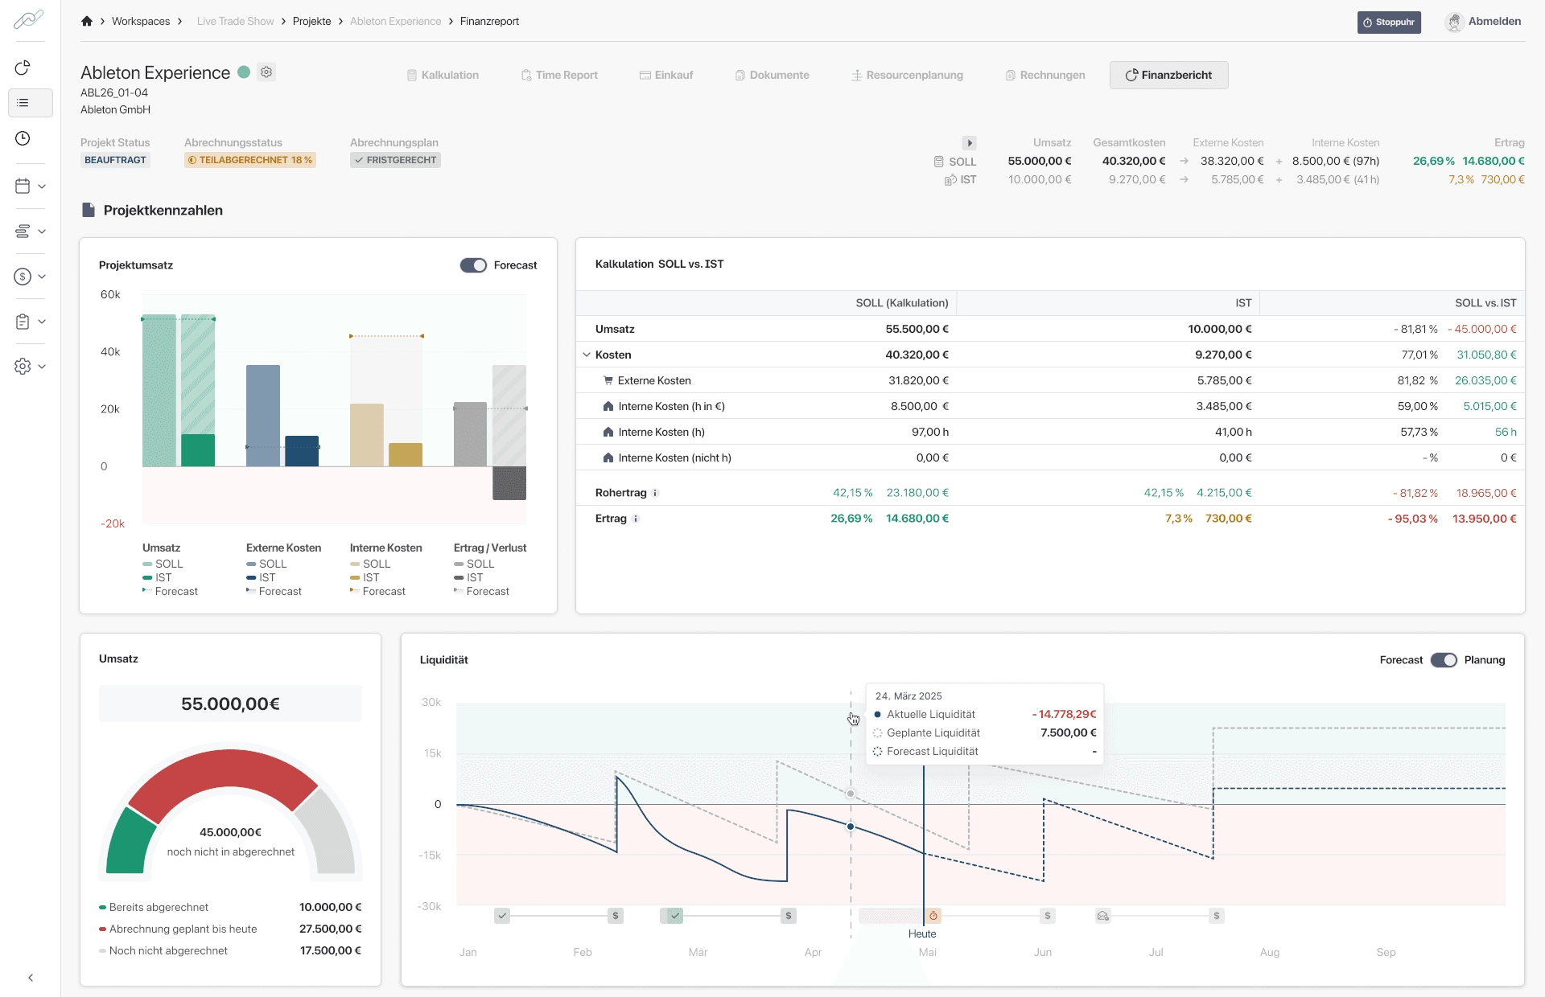Open the Resourcenplanung tab
This screenshot has height=997, width=1545.
click(x=907, y=75)
